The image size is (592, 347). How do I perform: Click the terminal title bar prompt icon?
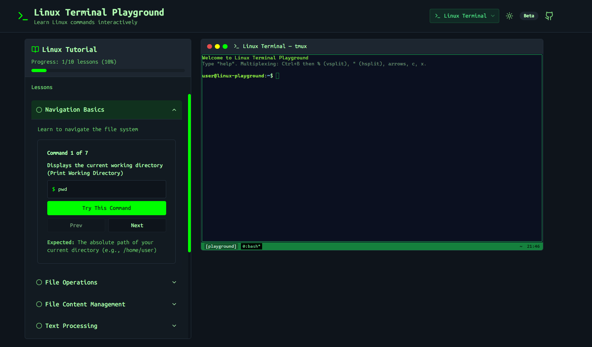click(236, 46)
